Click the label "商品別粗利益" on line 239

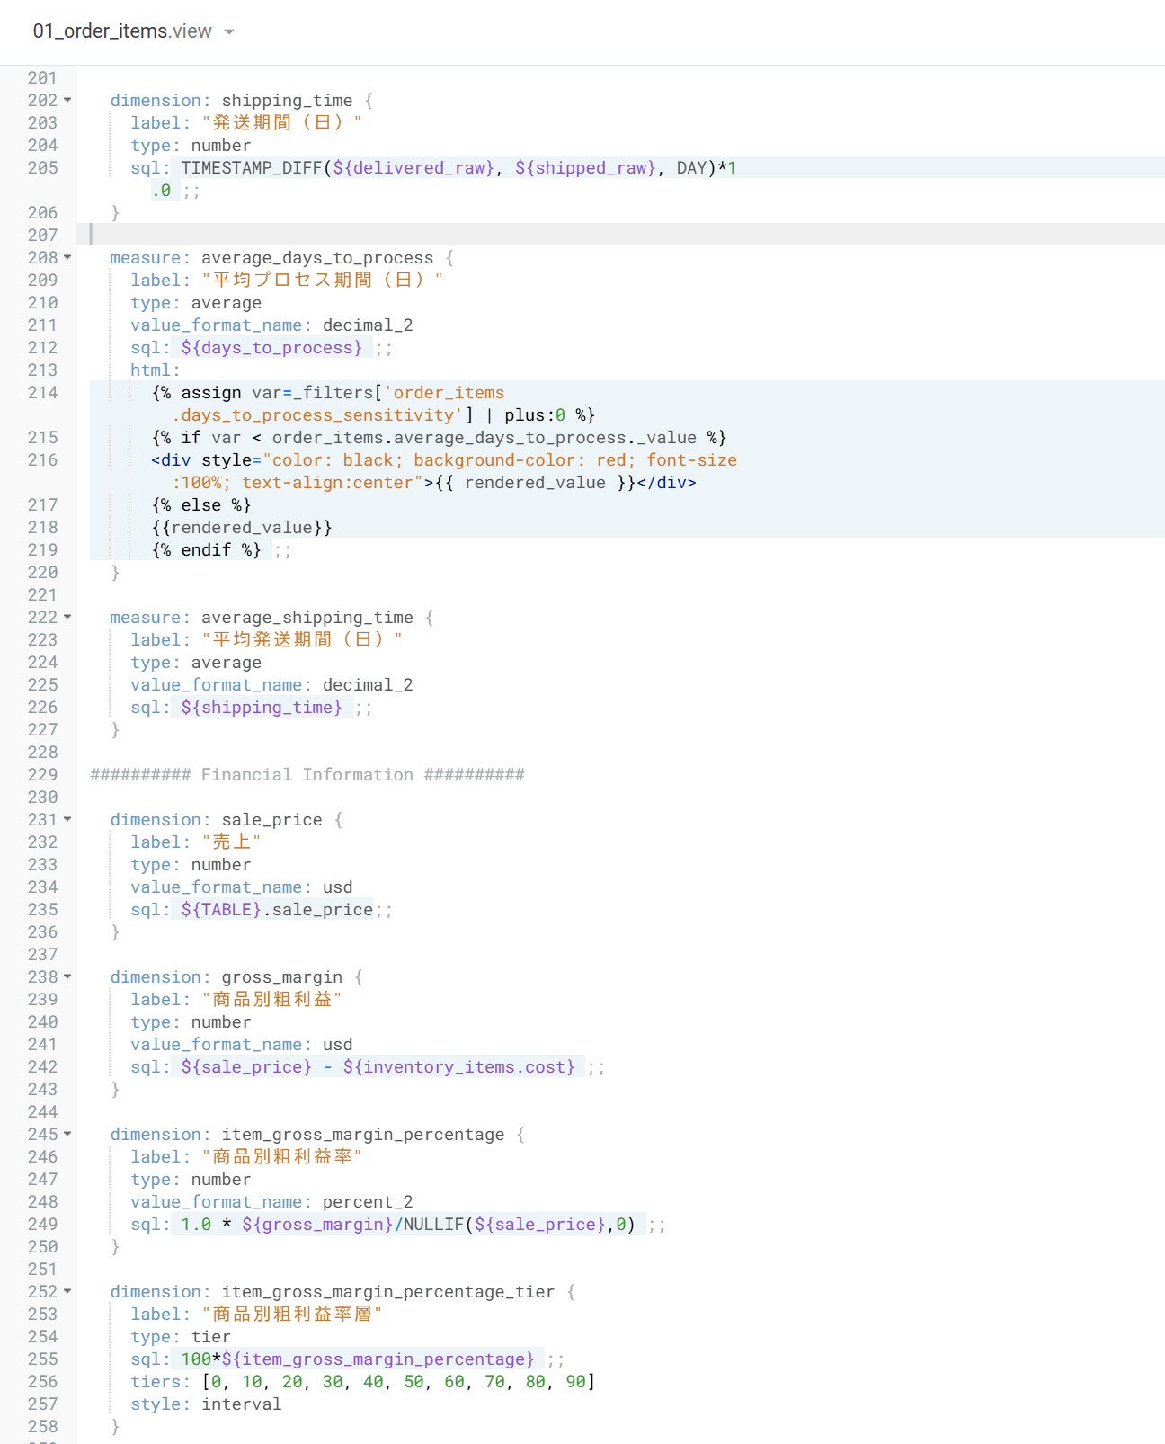(x=272, y=999)
